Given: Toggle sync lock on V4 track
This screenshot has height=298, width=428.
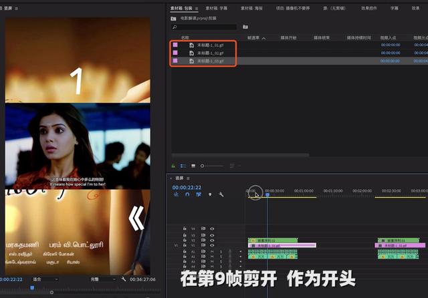Looking at the screenshot, I should 203,229.
